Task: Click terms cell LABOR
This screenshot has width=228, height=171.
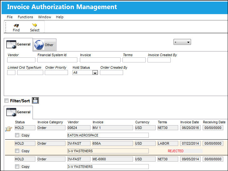Action: pos(168,143)
